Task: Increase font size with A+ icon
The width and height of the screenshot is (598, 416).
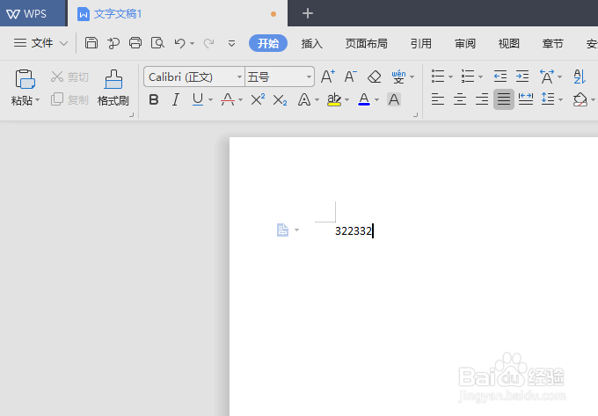Action: pos(328,77)
